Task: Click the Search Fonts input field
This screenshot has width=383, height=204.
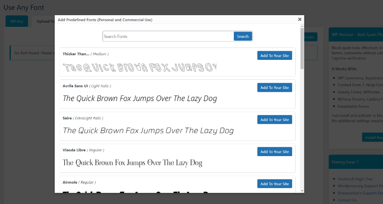Action: [x=168, y=36]
